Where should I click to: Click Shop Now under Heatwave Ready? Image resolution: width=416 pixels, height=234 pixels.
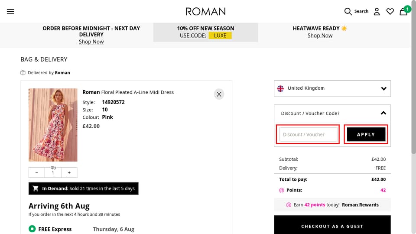click(x=320, y=36)
